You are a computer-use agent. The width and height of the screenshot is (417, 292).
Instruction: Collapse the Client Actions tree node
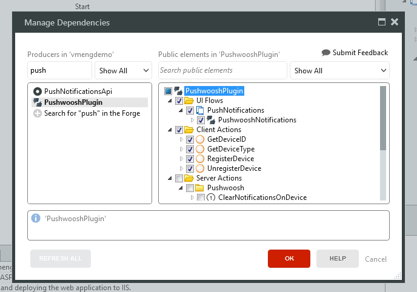pyautogui.click(x=170, y=130)
